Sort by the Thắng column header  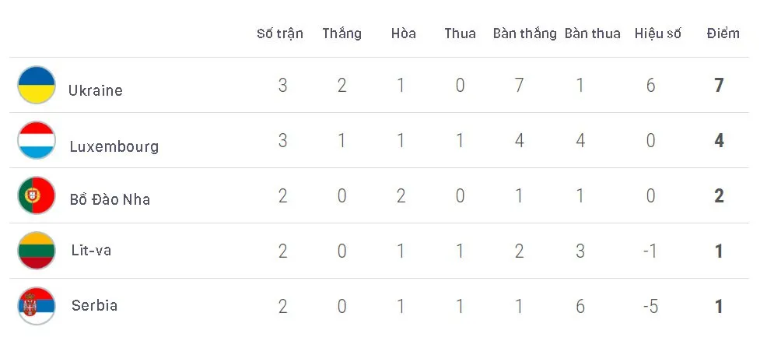342,33
